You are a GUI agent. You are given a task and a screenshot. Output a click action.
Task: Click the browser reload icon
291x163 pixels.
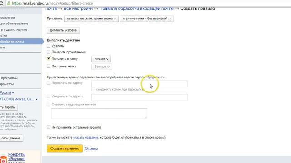pos(1,3)
